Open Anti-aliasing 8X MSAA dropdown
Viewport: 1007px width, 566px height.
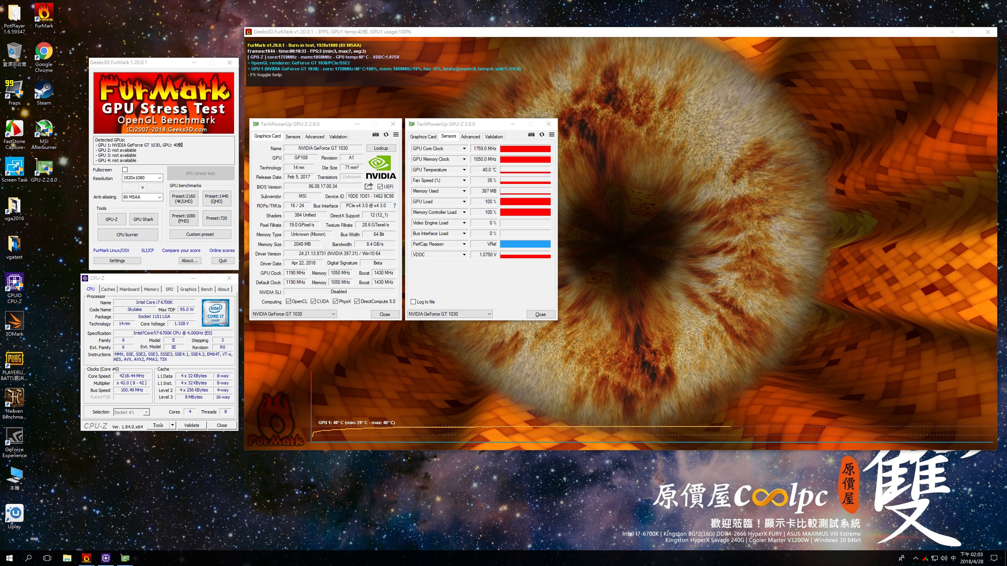(x=142, y=197)
